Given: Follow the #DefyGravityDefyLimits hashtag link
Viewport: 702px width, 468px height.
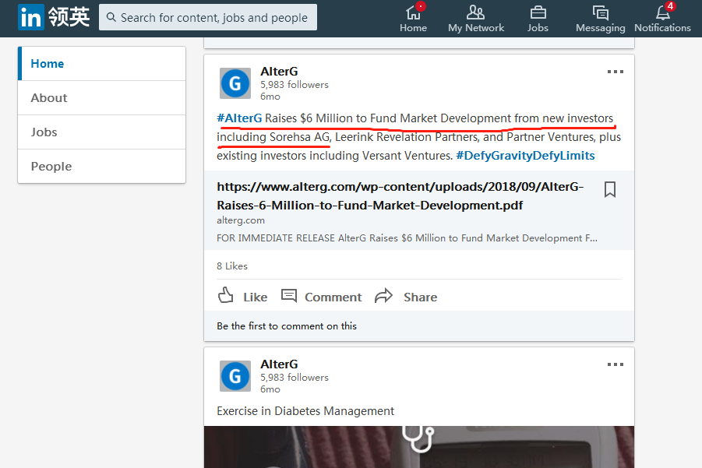Looking at the screenshot, I should click(x=525, y=156).
